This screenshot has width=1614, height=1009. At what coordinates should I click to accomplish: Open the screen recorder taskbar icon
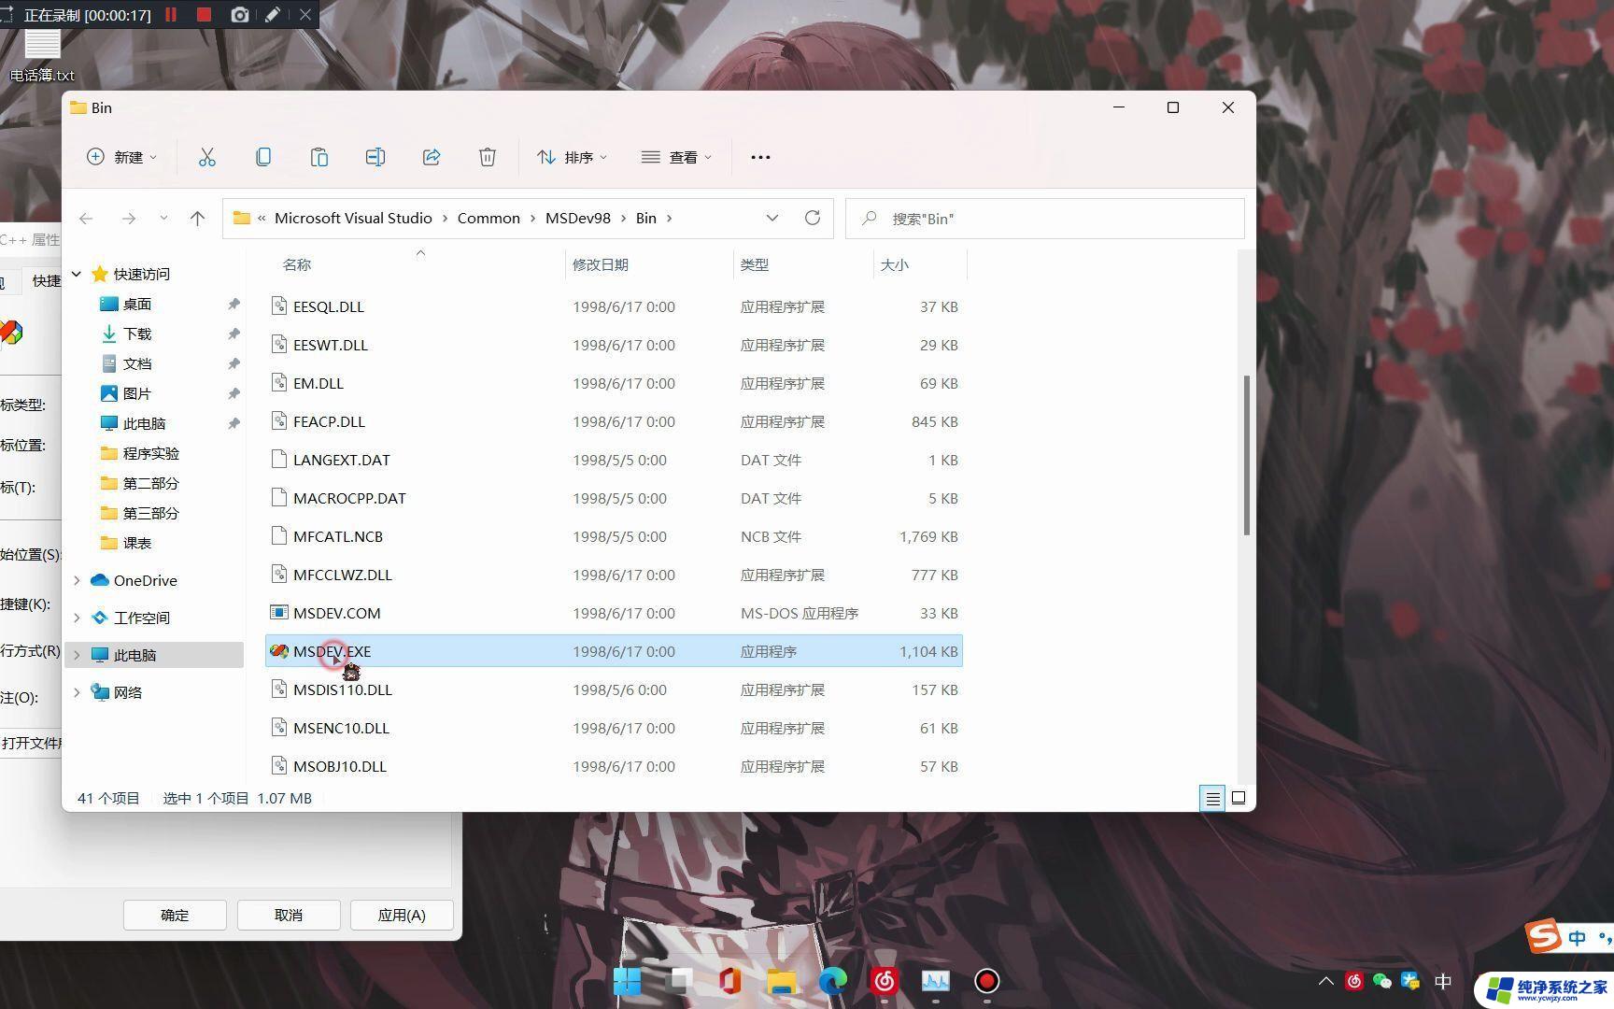click(x=987, y=981)
